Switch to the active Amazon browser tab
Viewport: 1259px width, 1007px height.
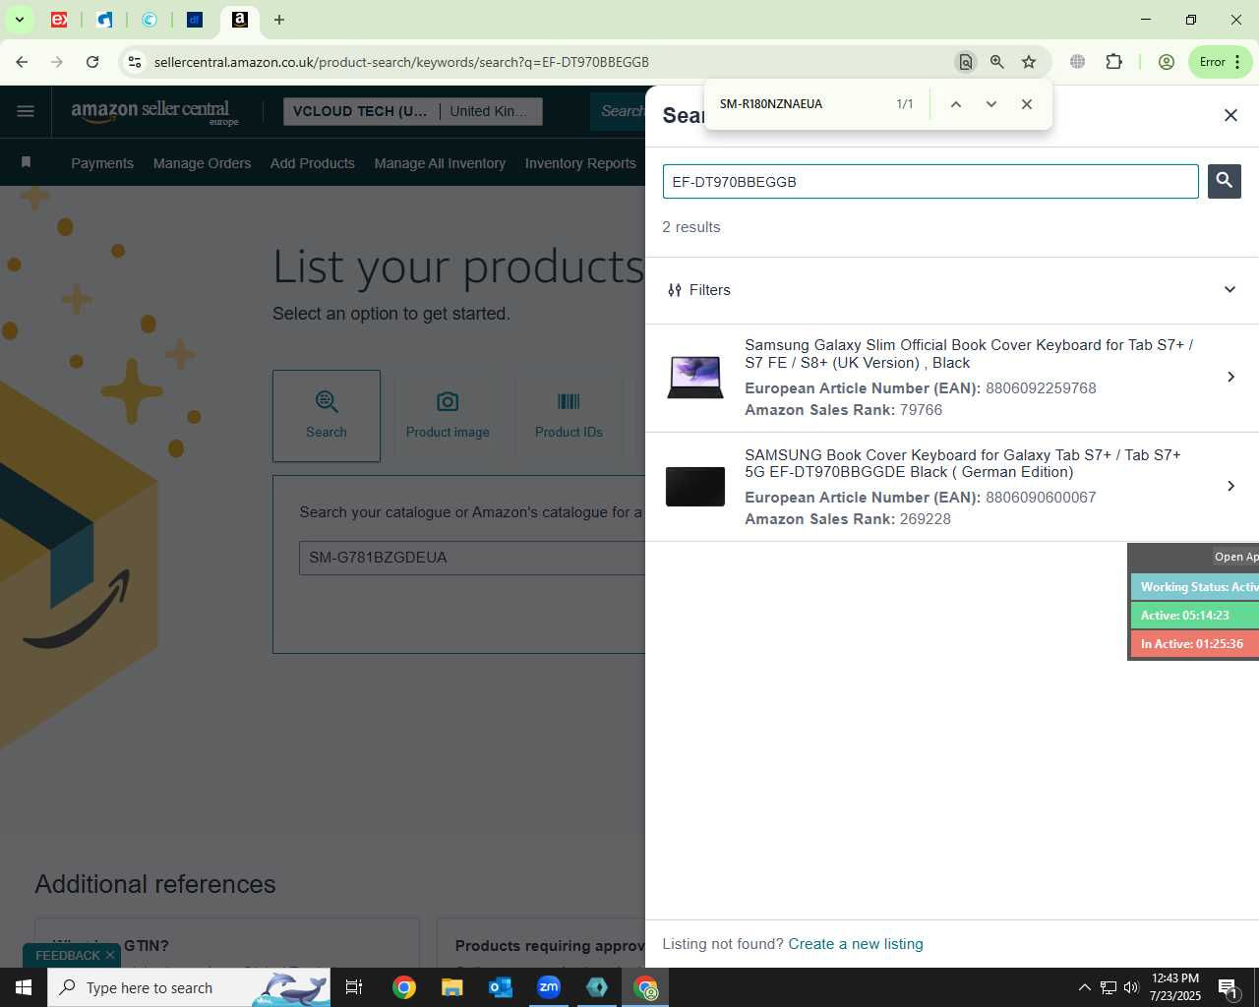[x=239, y=20]
